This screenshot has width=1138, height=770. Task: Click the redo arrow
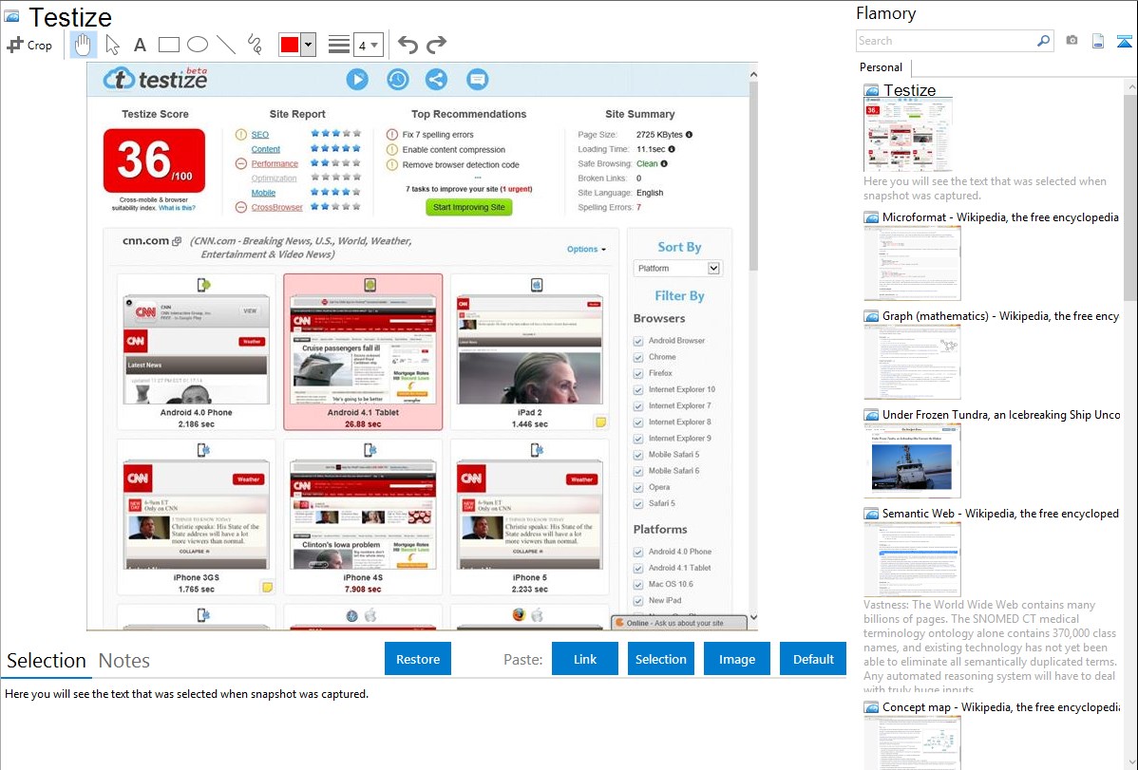[x=436, y=45]
